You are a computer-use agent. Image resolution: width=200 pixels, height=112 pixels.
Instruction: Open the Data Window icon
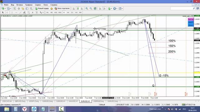pyautogui.click(x=19, y=8)
